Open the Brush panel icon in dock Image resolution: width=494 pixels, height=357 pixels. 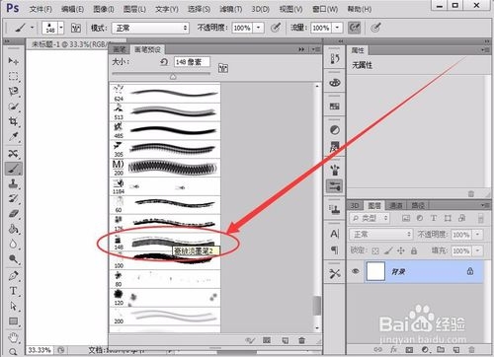[335, 170]
